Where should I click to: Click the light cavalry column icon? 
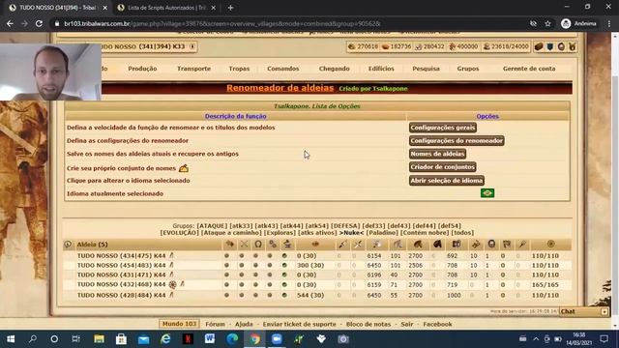tap(418, 245)
